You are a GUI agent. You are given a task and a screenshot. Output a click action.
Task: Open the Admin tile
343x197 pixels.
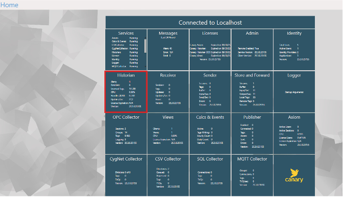click(252, 49)
